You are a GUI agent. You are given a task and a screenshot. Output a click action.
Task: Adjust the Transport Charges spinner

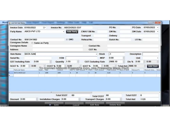pyautogui.click(x=121, y=99)
